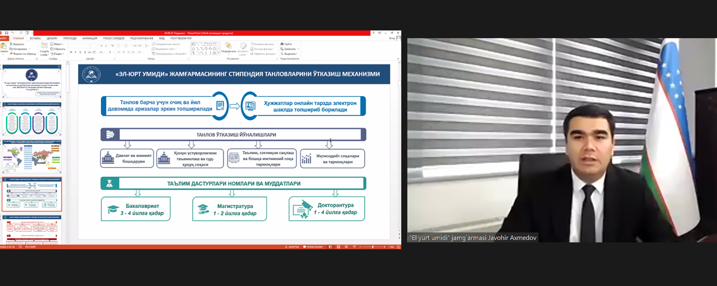Click the Вход sign-in link
This screenshot has width=717, height=286.
pos(392,38)
